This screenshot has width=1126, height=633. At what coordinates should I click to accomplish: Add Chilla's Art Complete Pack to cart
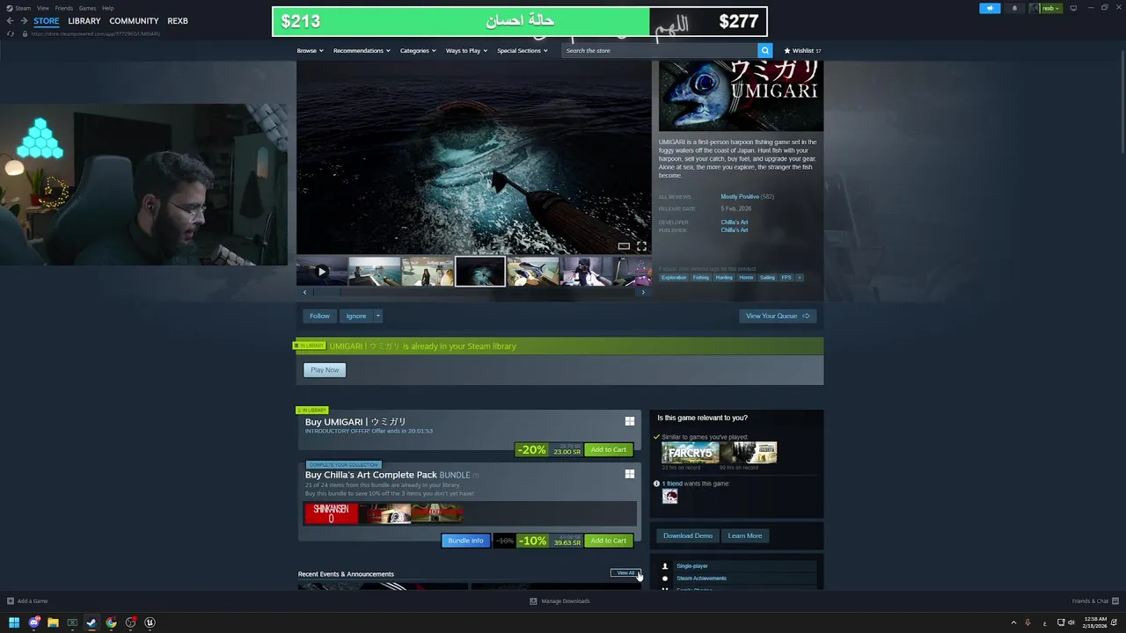click(609, 541)
